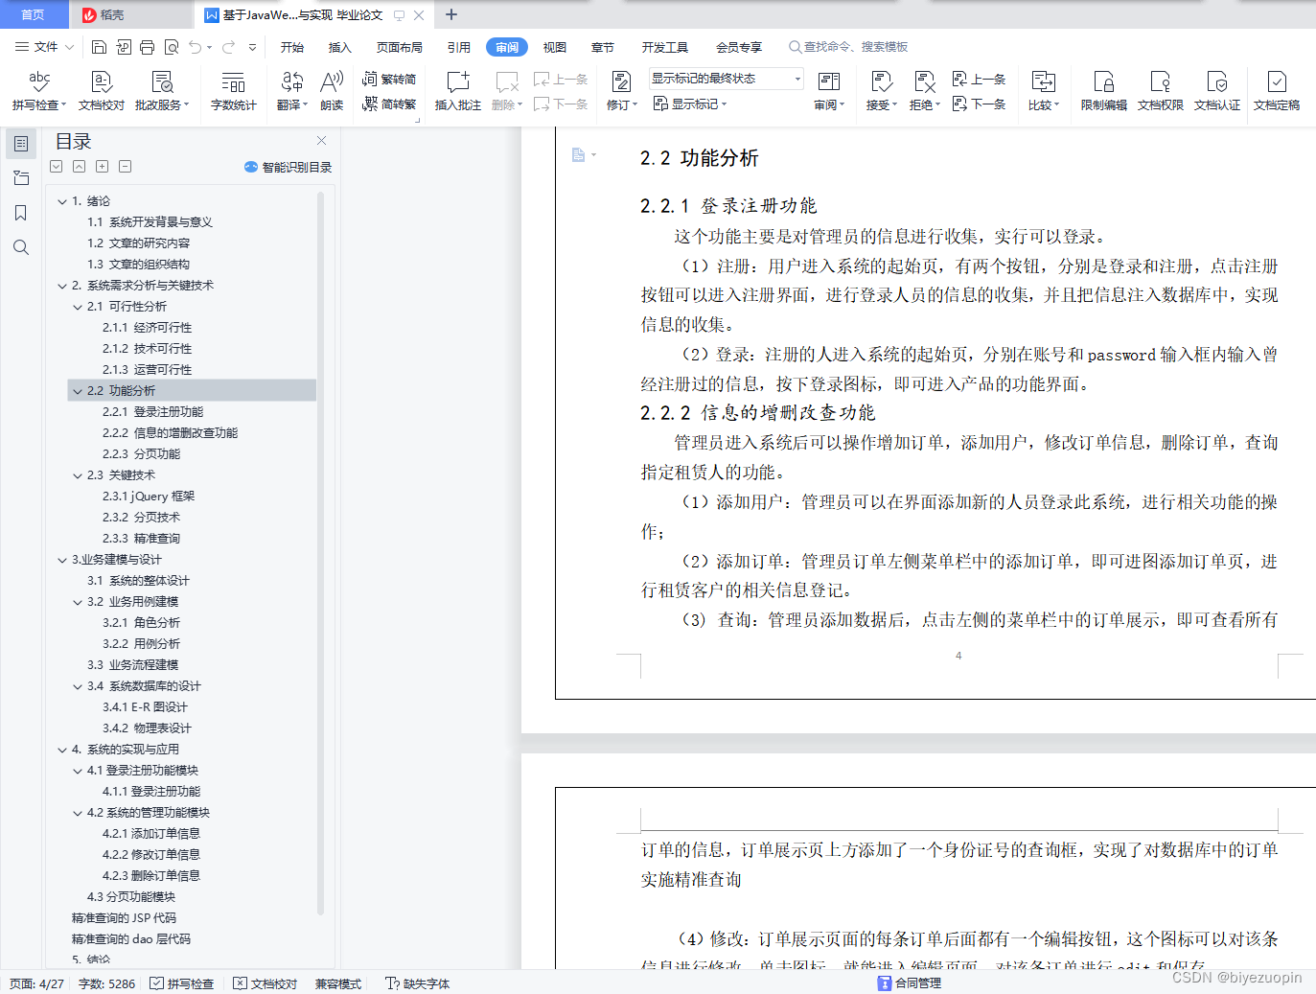1316x994 pixels.
Task: Open the 比较 compare documents tool
Action: pyautogui.click(x=1044, y=91)
